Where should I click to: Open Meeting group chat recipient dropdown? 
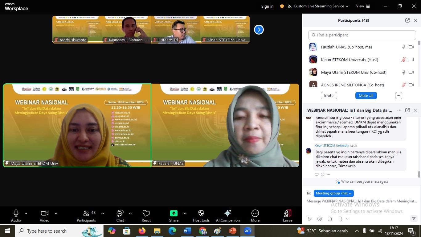(x=333, y=193)
